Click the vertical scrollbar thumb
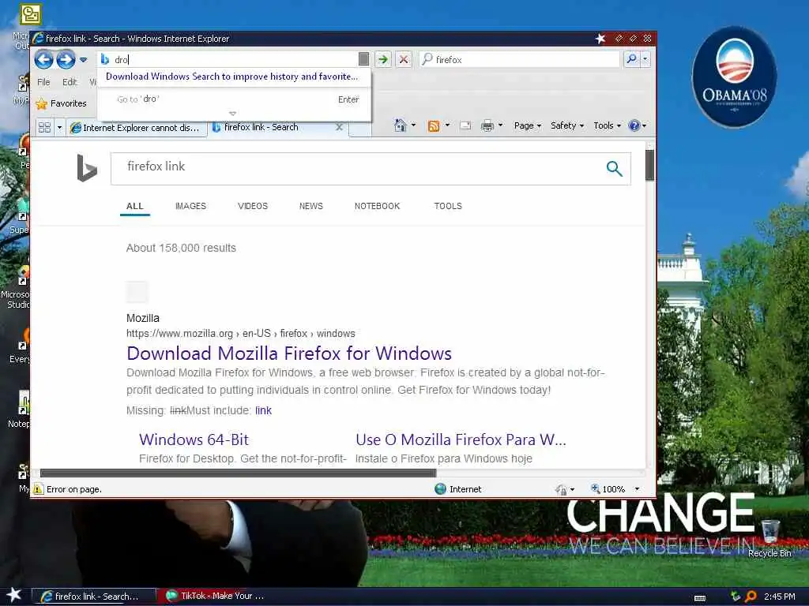 (x=649, y=166)
